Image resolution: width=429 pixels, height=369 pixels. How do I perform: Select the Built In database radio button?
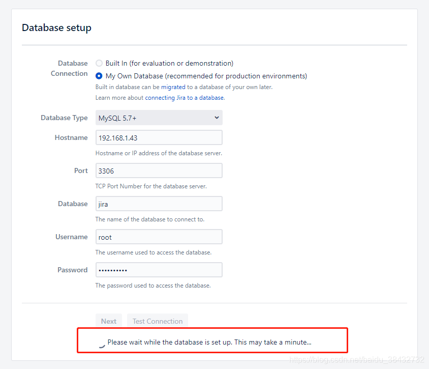point(99,63)
